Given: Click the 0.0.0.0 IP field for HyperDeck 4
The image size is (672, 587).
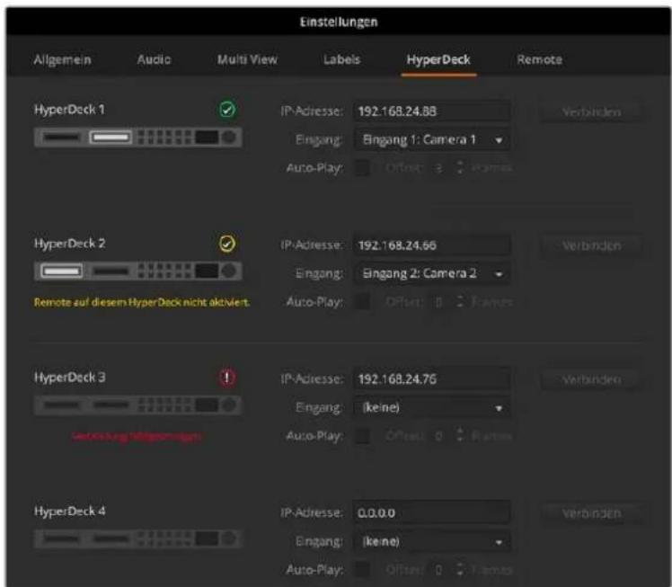Looking at the screenshot, I should pyautogui.click(x=431, y=512).
